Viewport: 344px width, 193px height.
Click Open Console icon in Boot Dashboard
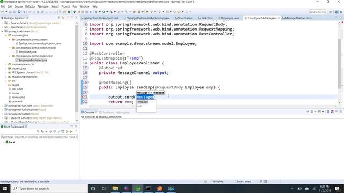click(x=55, y=131)
